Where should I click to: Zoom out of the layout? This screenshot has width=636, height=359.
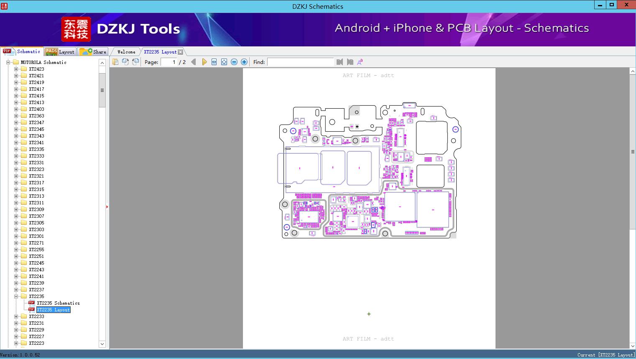click(x=234, y=62)
